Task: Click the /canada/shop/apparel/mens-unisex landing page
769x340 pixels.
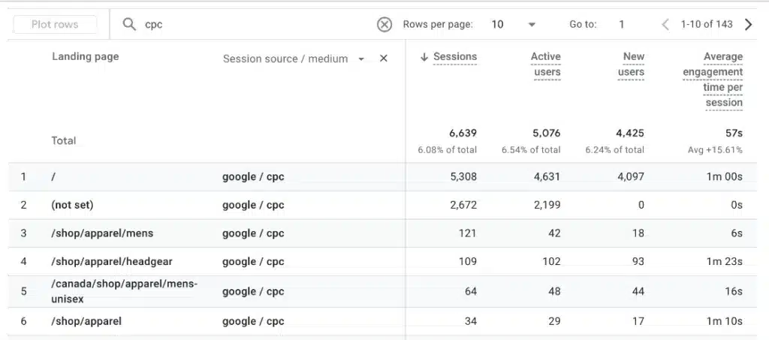Action: pyautogui.click(x=124, y=291)
